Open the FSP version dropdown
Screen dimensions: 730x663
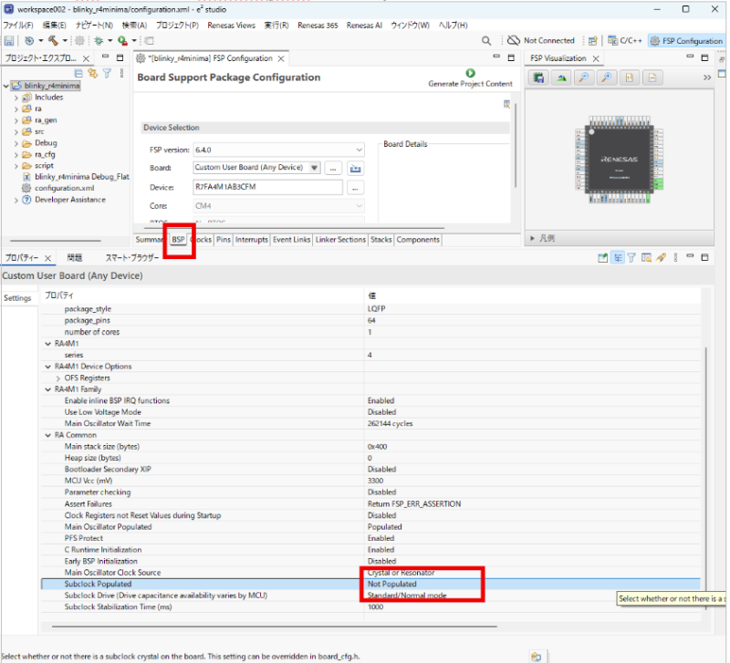(x=359, y=150)
